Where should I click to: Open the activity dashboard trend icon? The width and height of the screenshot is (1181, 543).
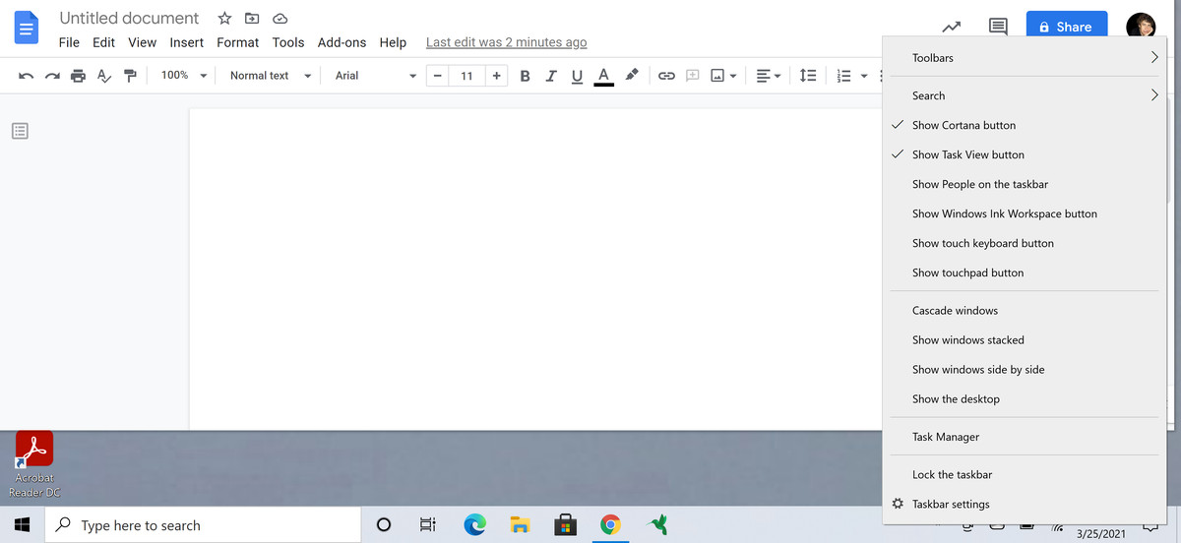click(x=952, y=28)
